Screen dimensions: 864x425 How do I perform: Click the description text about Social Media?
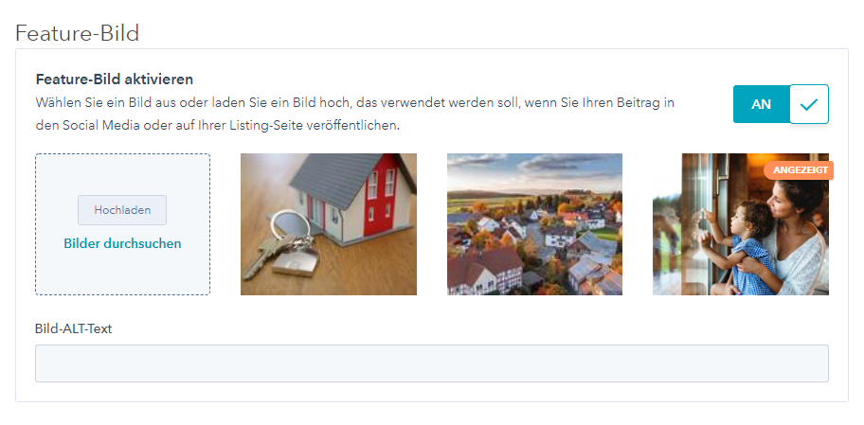tap(355, 114)
